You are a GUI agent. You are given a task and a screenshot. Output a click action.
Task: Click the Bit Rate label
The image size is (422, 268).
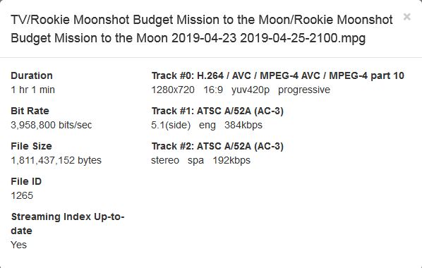pyautogui.click(x=30, y=111)
